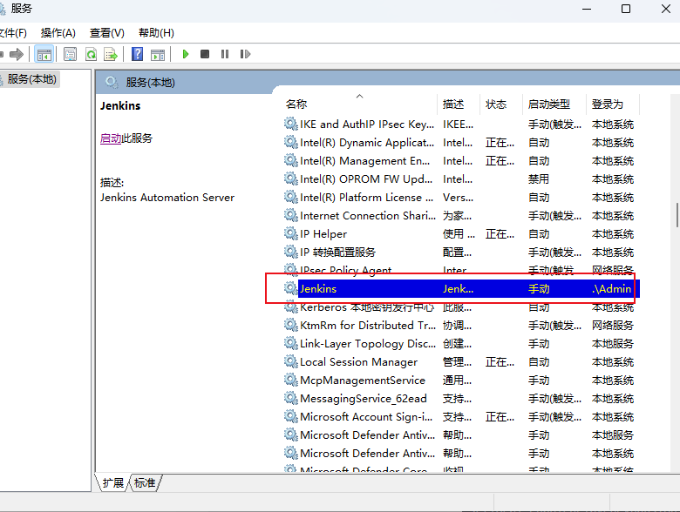Click 网络服务 logon cell of KtmRm row

pos(613,326)
